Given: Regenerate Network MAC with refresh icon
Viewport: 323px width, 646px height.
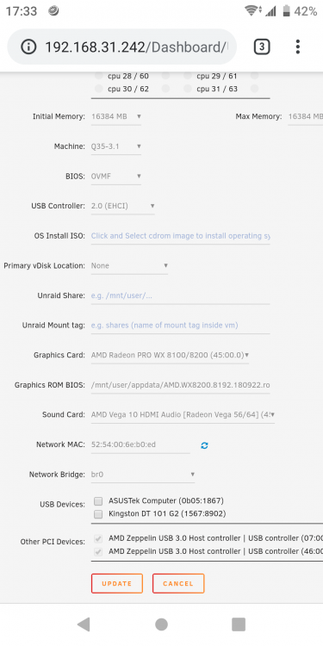Looking at the screenshot, I should 204,445.
